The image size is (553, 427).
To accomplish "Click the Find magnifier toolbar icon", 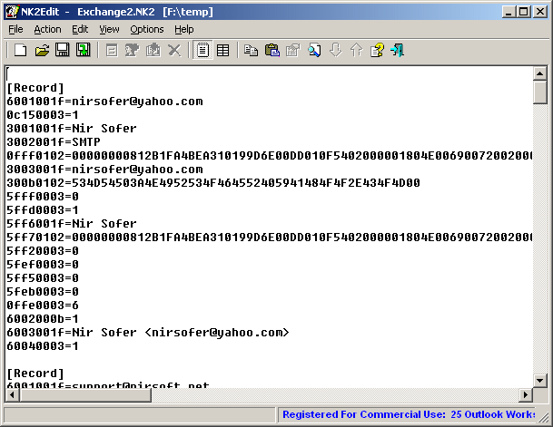I will 314,50.
